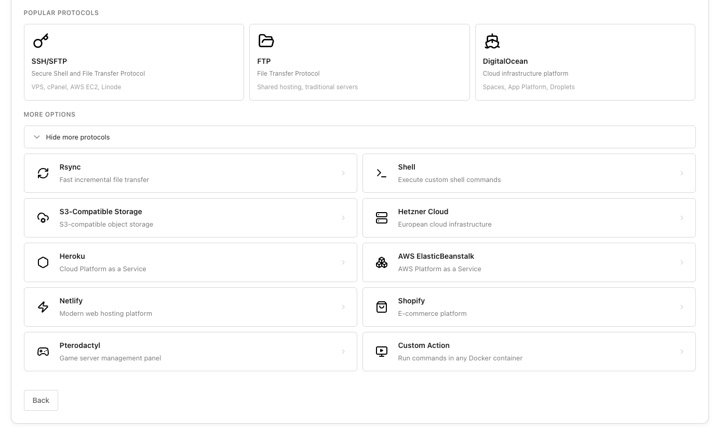Click the Rsync sync arrows icon
Screen dimensions: 727x433
[43, 173]
